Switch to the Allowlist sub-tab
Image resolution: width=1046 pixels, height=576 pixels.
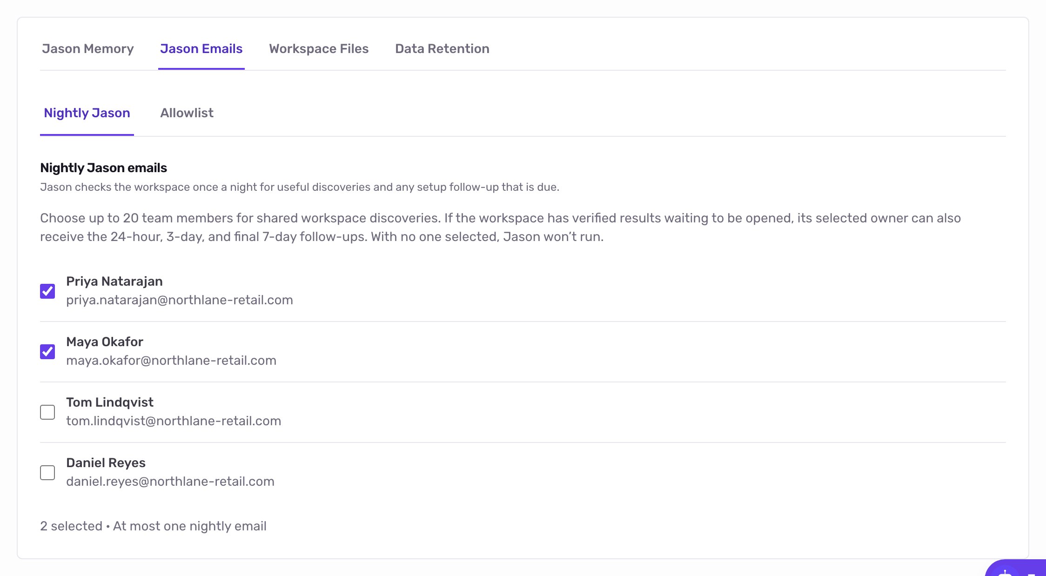coord(187,113)
